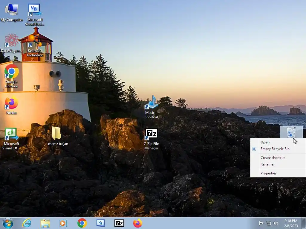The height and width of the screenshot is (229, 306).
Task: Open the volume speaker tray icon
Action: pos(276,223)
